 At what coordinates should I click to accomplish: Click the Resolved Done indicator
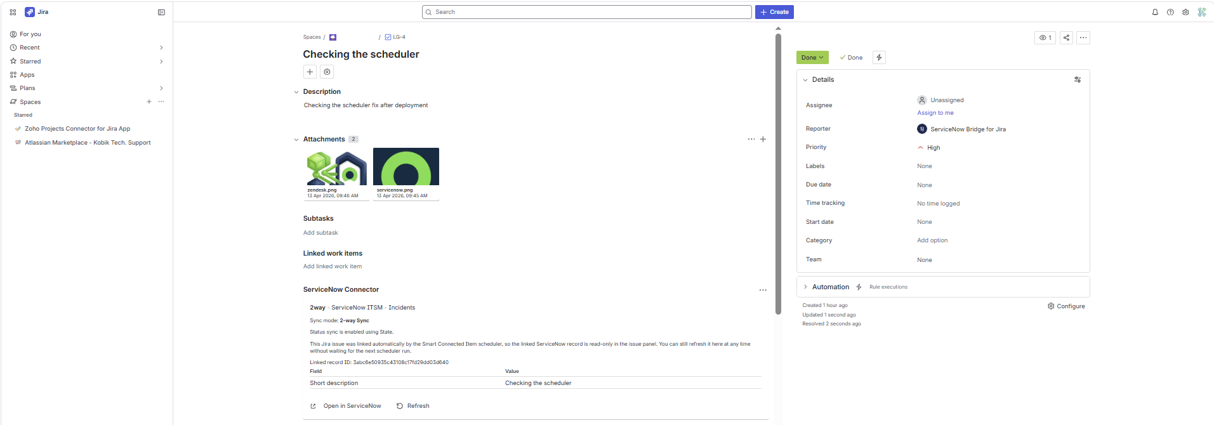[851, 58]
